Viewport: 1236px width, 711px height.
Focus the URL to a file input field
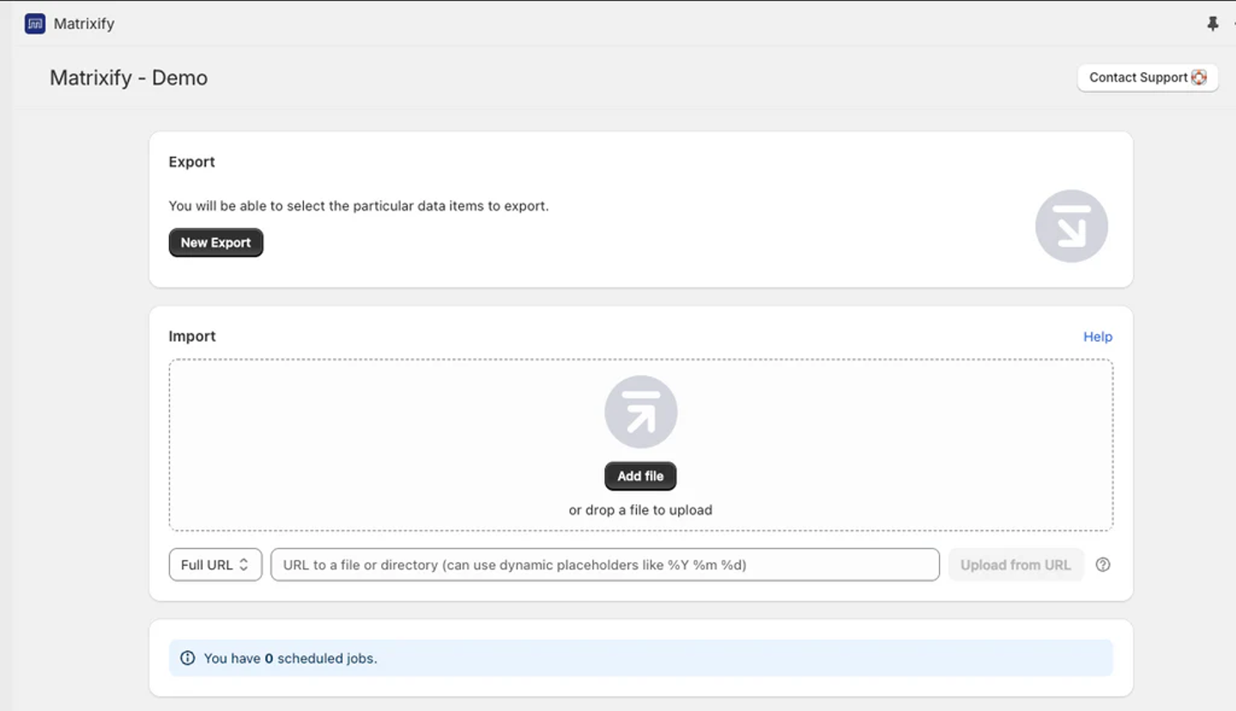tap(605, 565)
